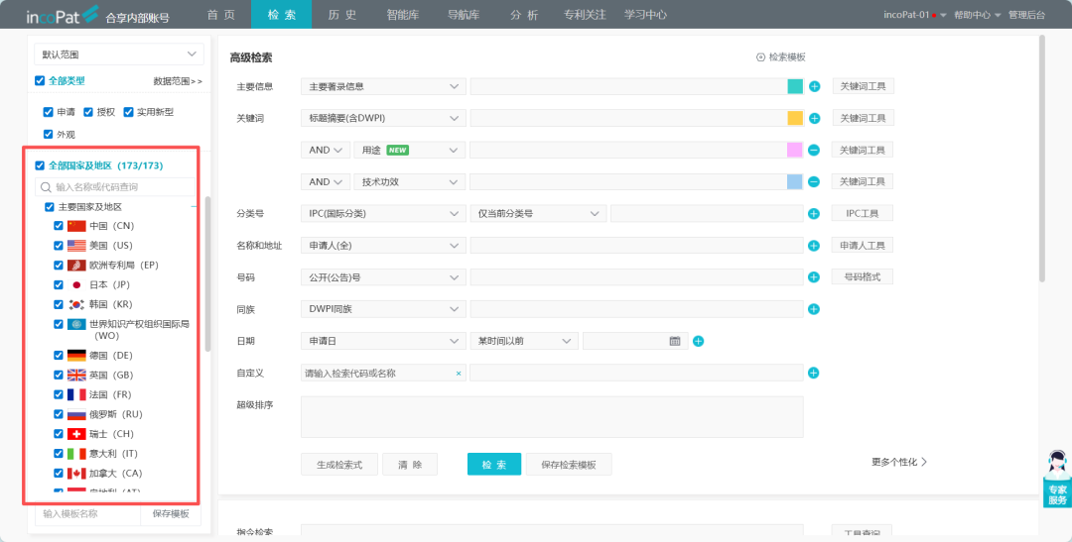Uncheck the 外观 patent type
Image resolution: width=1072 pixels, height=542 pixels.
48,135
